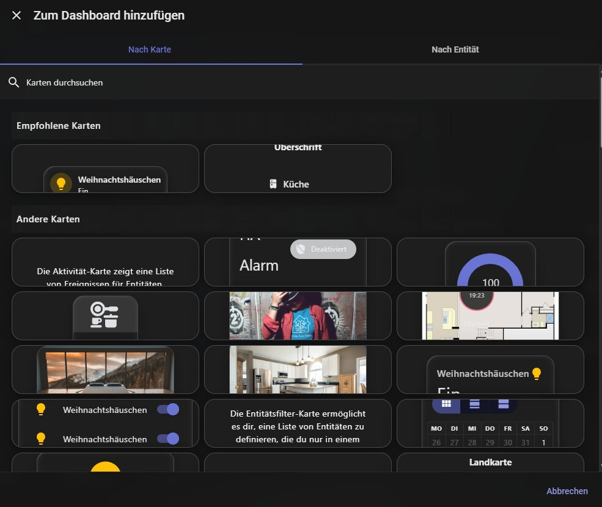Click the fridge icon beside Küche
602x507 pixels.
tap(273, 184)
